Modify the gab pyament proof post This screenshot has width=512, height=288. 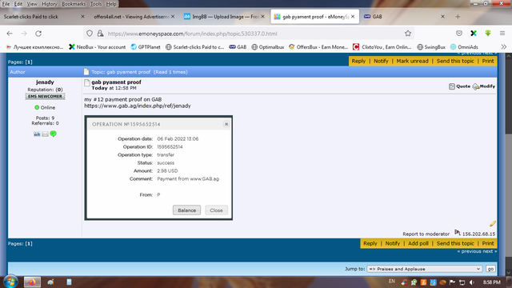pos(484,86)
